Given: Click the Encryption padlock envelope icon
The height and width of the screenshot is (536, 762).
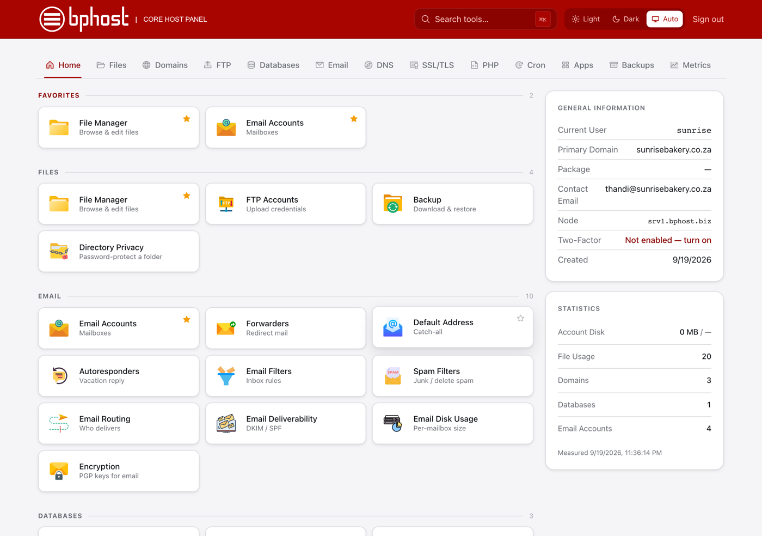Looking at the screenshot, I should pyautogui.click(x=59, y=471).
